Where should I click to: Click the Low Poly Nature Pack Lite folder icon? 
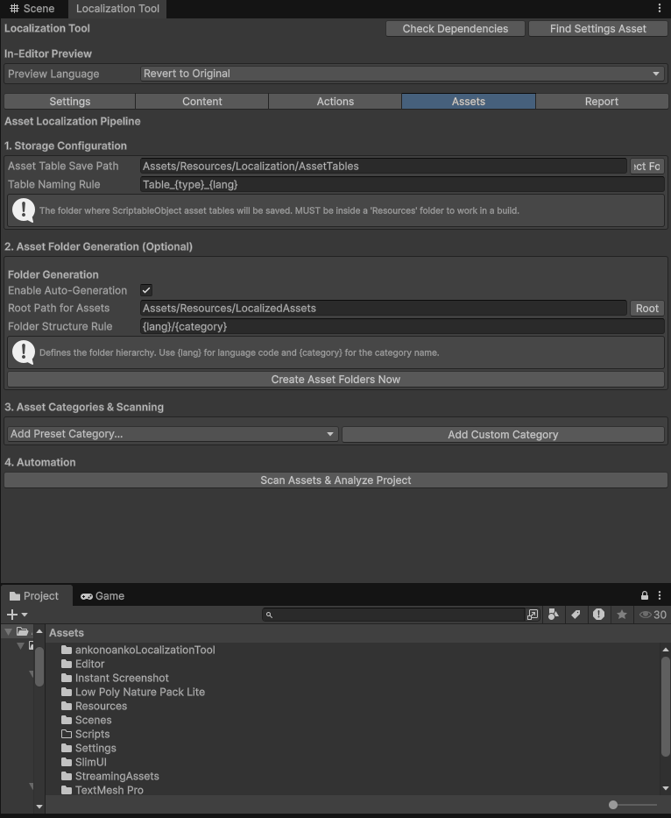(x=67, y=692)
